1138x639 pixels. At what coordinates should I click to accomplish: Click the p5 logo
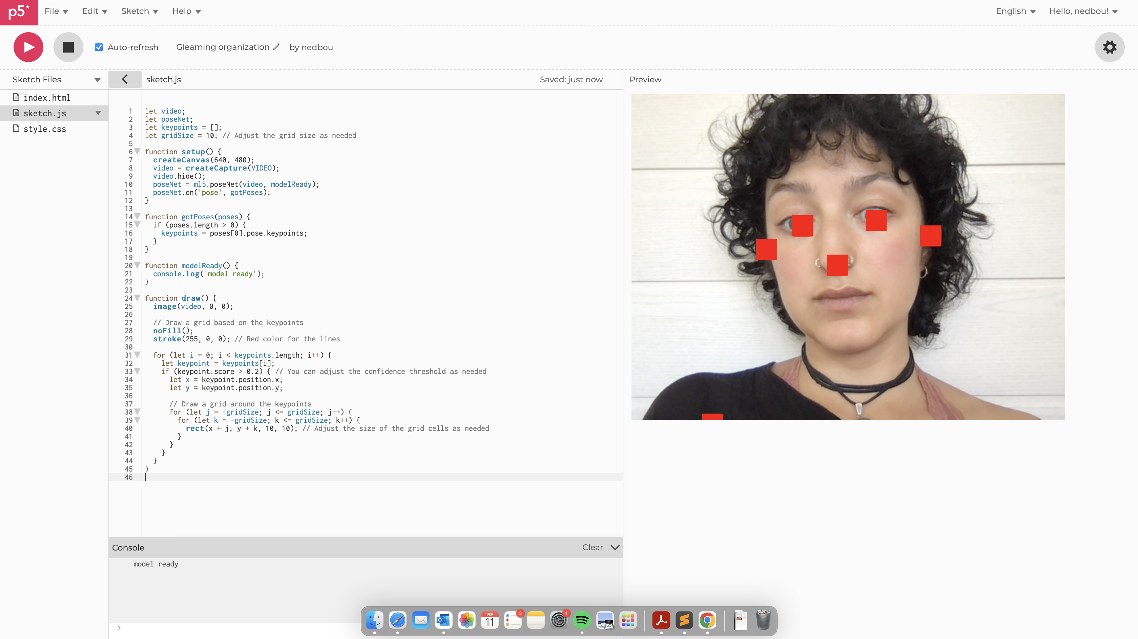tap(19, 12)
